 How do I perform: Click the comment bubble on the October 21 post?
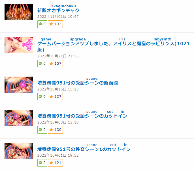(40, 64)
